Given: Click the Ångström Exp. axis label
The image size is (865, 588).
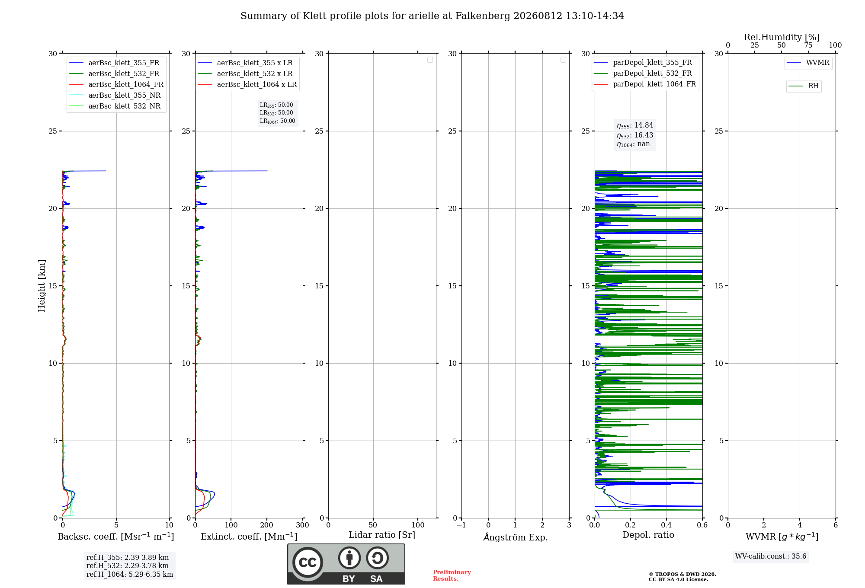Looking at the screenshot, I should click(x=516, y=537).
